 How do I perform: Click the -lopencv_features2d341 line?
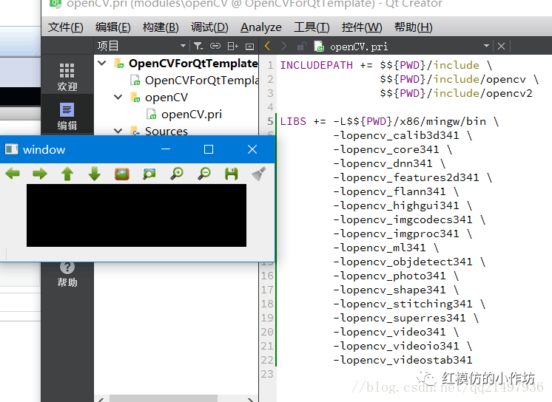pyautogui.click(x=406, y=177)
